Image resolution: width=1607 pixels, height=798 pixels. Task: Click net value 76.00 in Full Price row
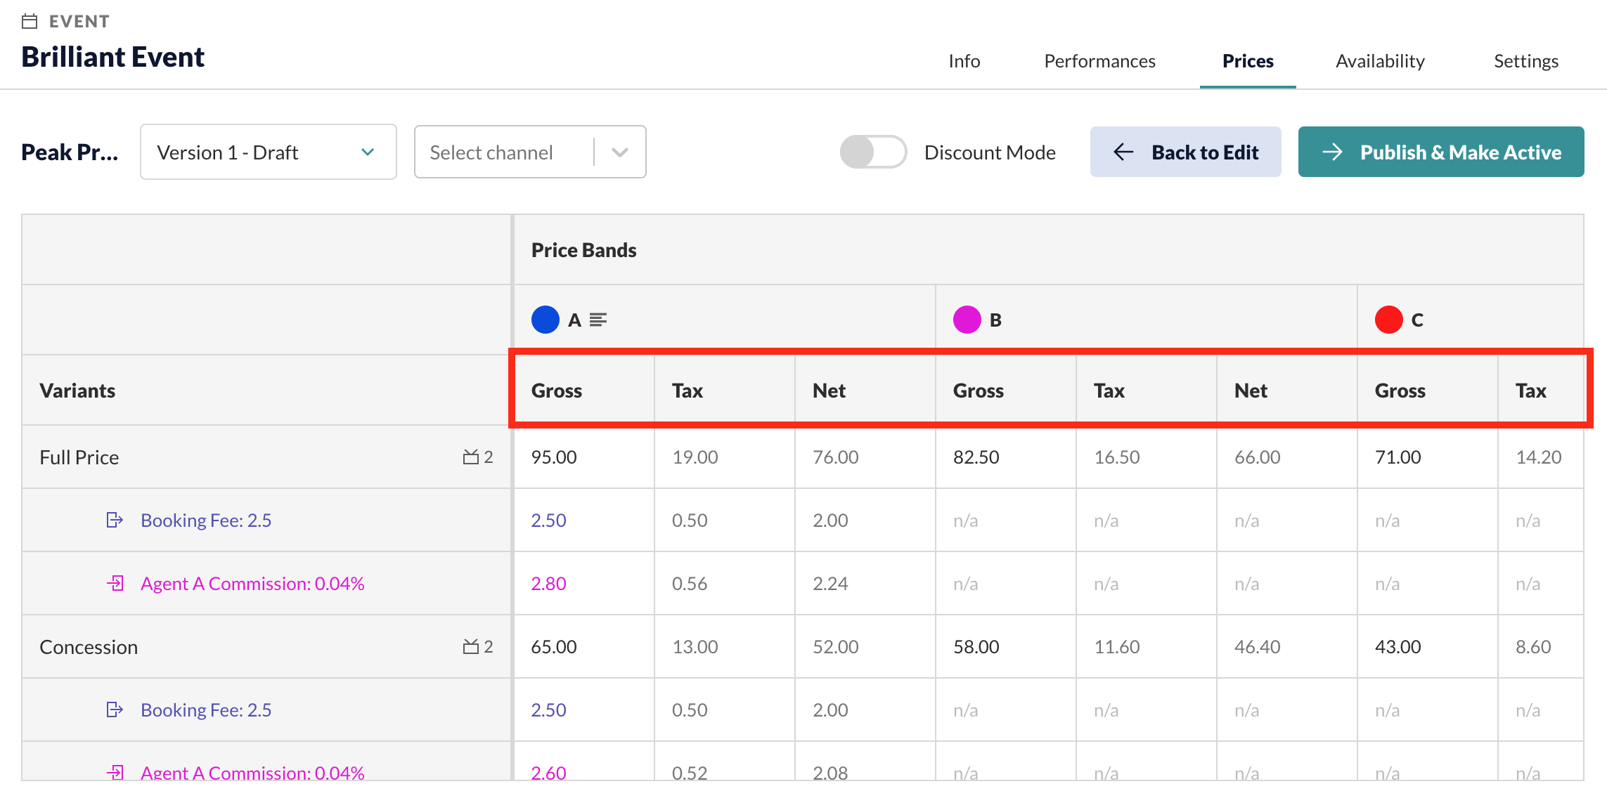835,457
